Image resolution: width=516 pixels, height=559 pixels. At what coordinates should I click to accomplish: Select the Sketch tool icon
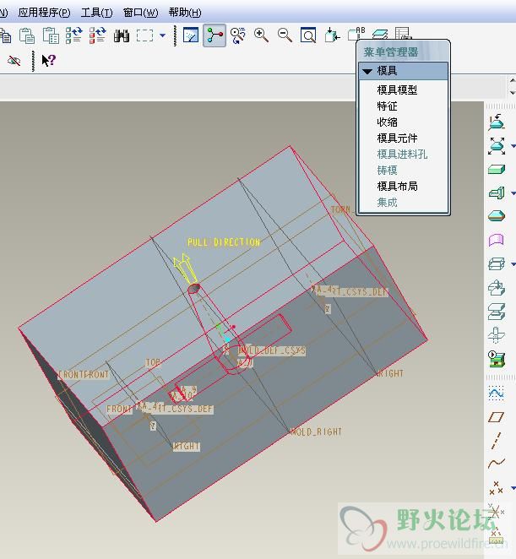click(x=497, y=393)
